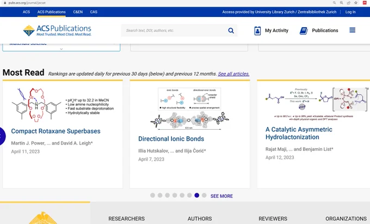Image resolution: width=370 pixels, height=224 pixels.
Task: Click the RESEARCHERS footer heading
Action: coord(126,219)
